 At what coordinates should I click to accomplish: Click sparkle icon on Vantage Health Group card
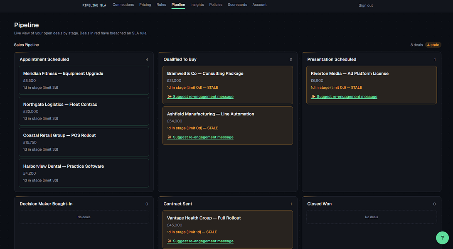[x=170, y=241]
